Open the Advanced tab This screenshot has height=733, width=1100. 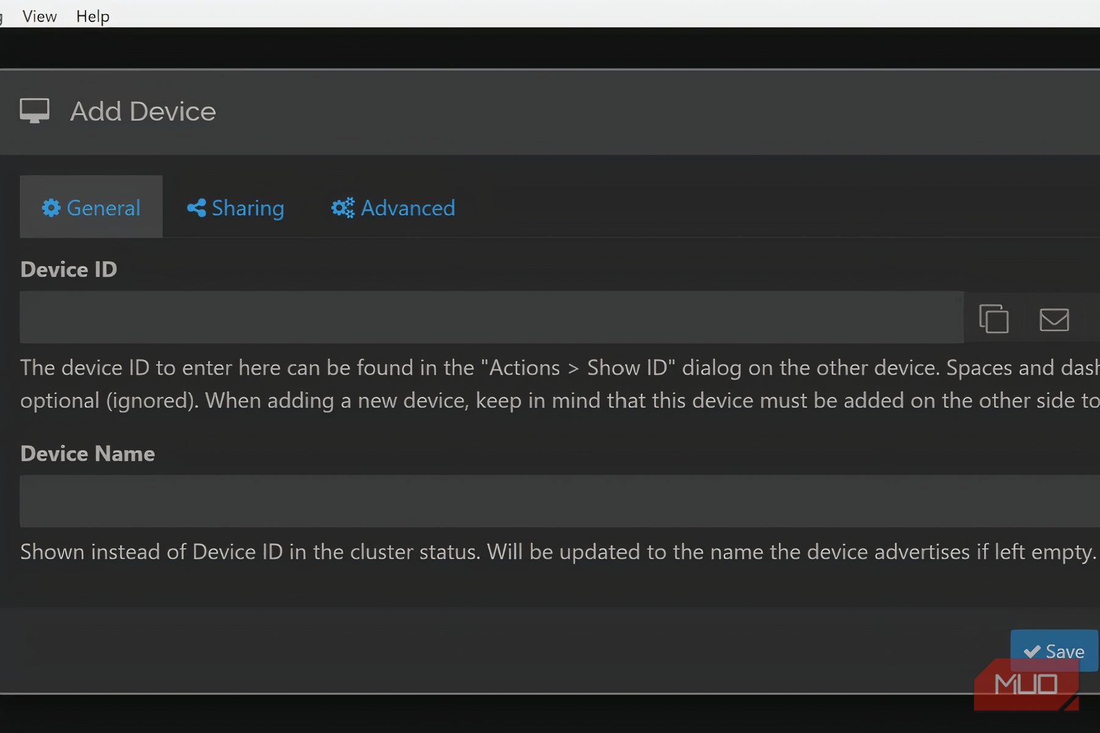click(x=393, y=208)
